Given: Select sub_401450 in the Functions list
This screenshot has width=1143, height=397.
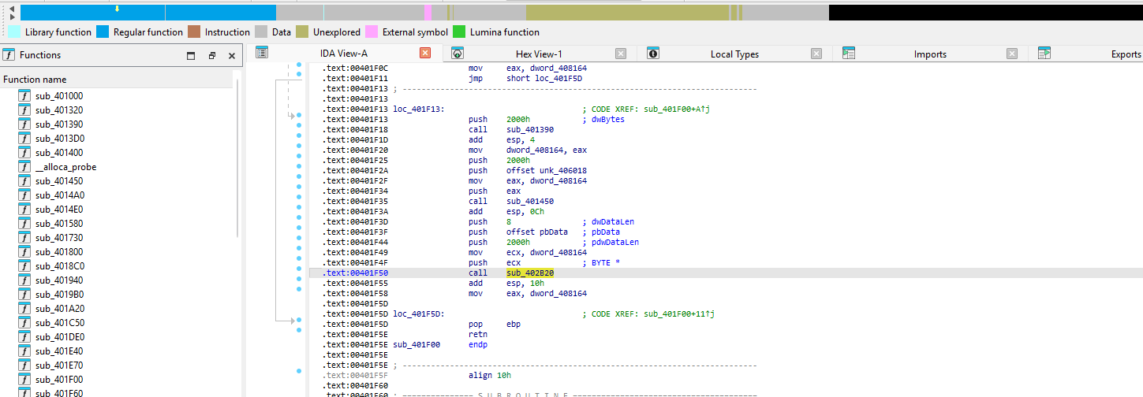Looking at the screenshot, I should tap(59, 181).
